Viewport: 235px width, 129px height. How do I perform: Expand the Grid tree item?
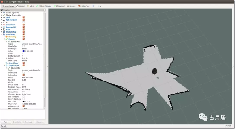2,17
